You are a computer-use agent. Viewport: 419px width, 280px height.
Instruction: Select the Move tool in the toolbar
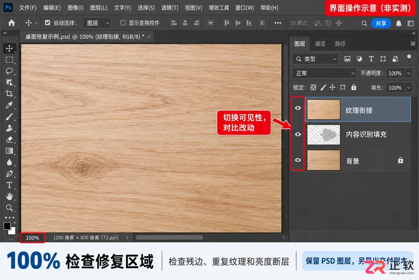pos(9,49)
